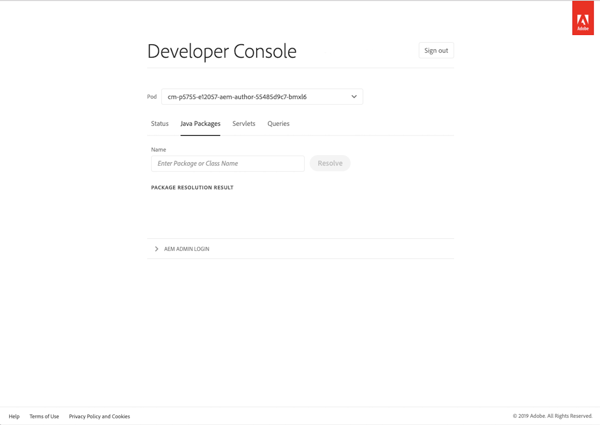Click the Name field label

tap(159, 149)
